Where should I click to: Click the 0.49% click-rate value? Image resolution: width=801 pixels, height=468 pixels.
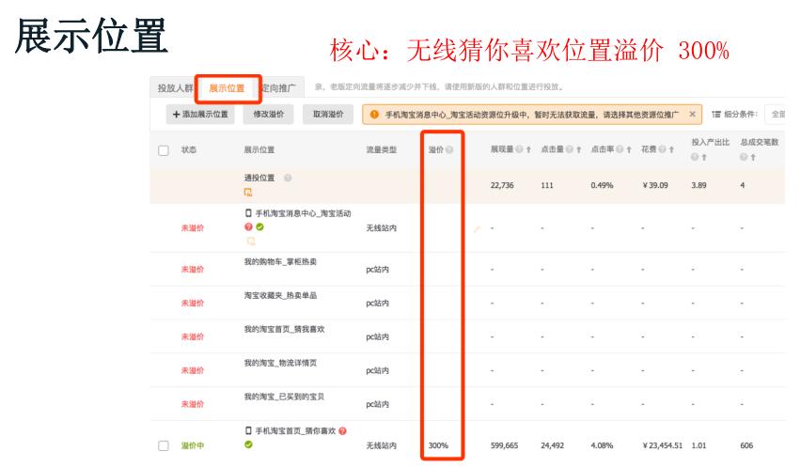pyautogui.click(x=602, y=185)
